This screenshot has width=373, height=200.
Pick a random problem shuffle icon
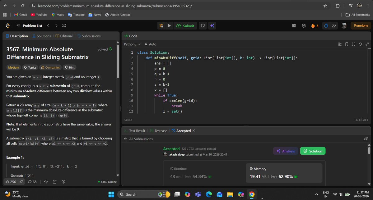coord(64,26)
